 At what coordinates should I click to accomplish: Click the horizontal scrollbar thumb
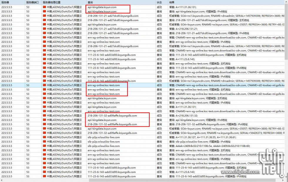(182, 180)
